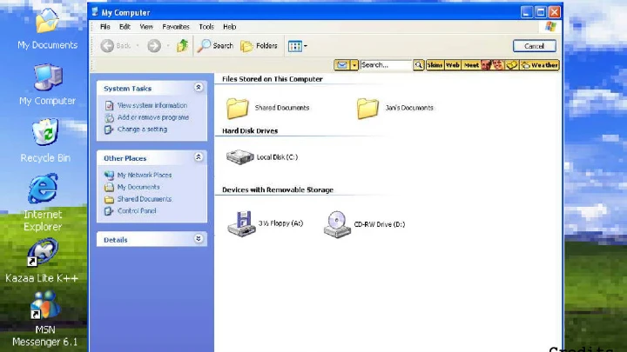Open the Forward history dropdown arrow
Viewport: 627px width, 352px height.
pos(168,46)
